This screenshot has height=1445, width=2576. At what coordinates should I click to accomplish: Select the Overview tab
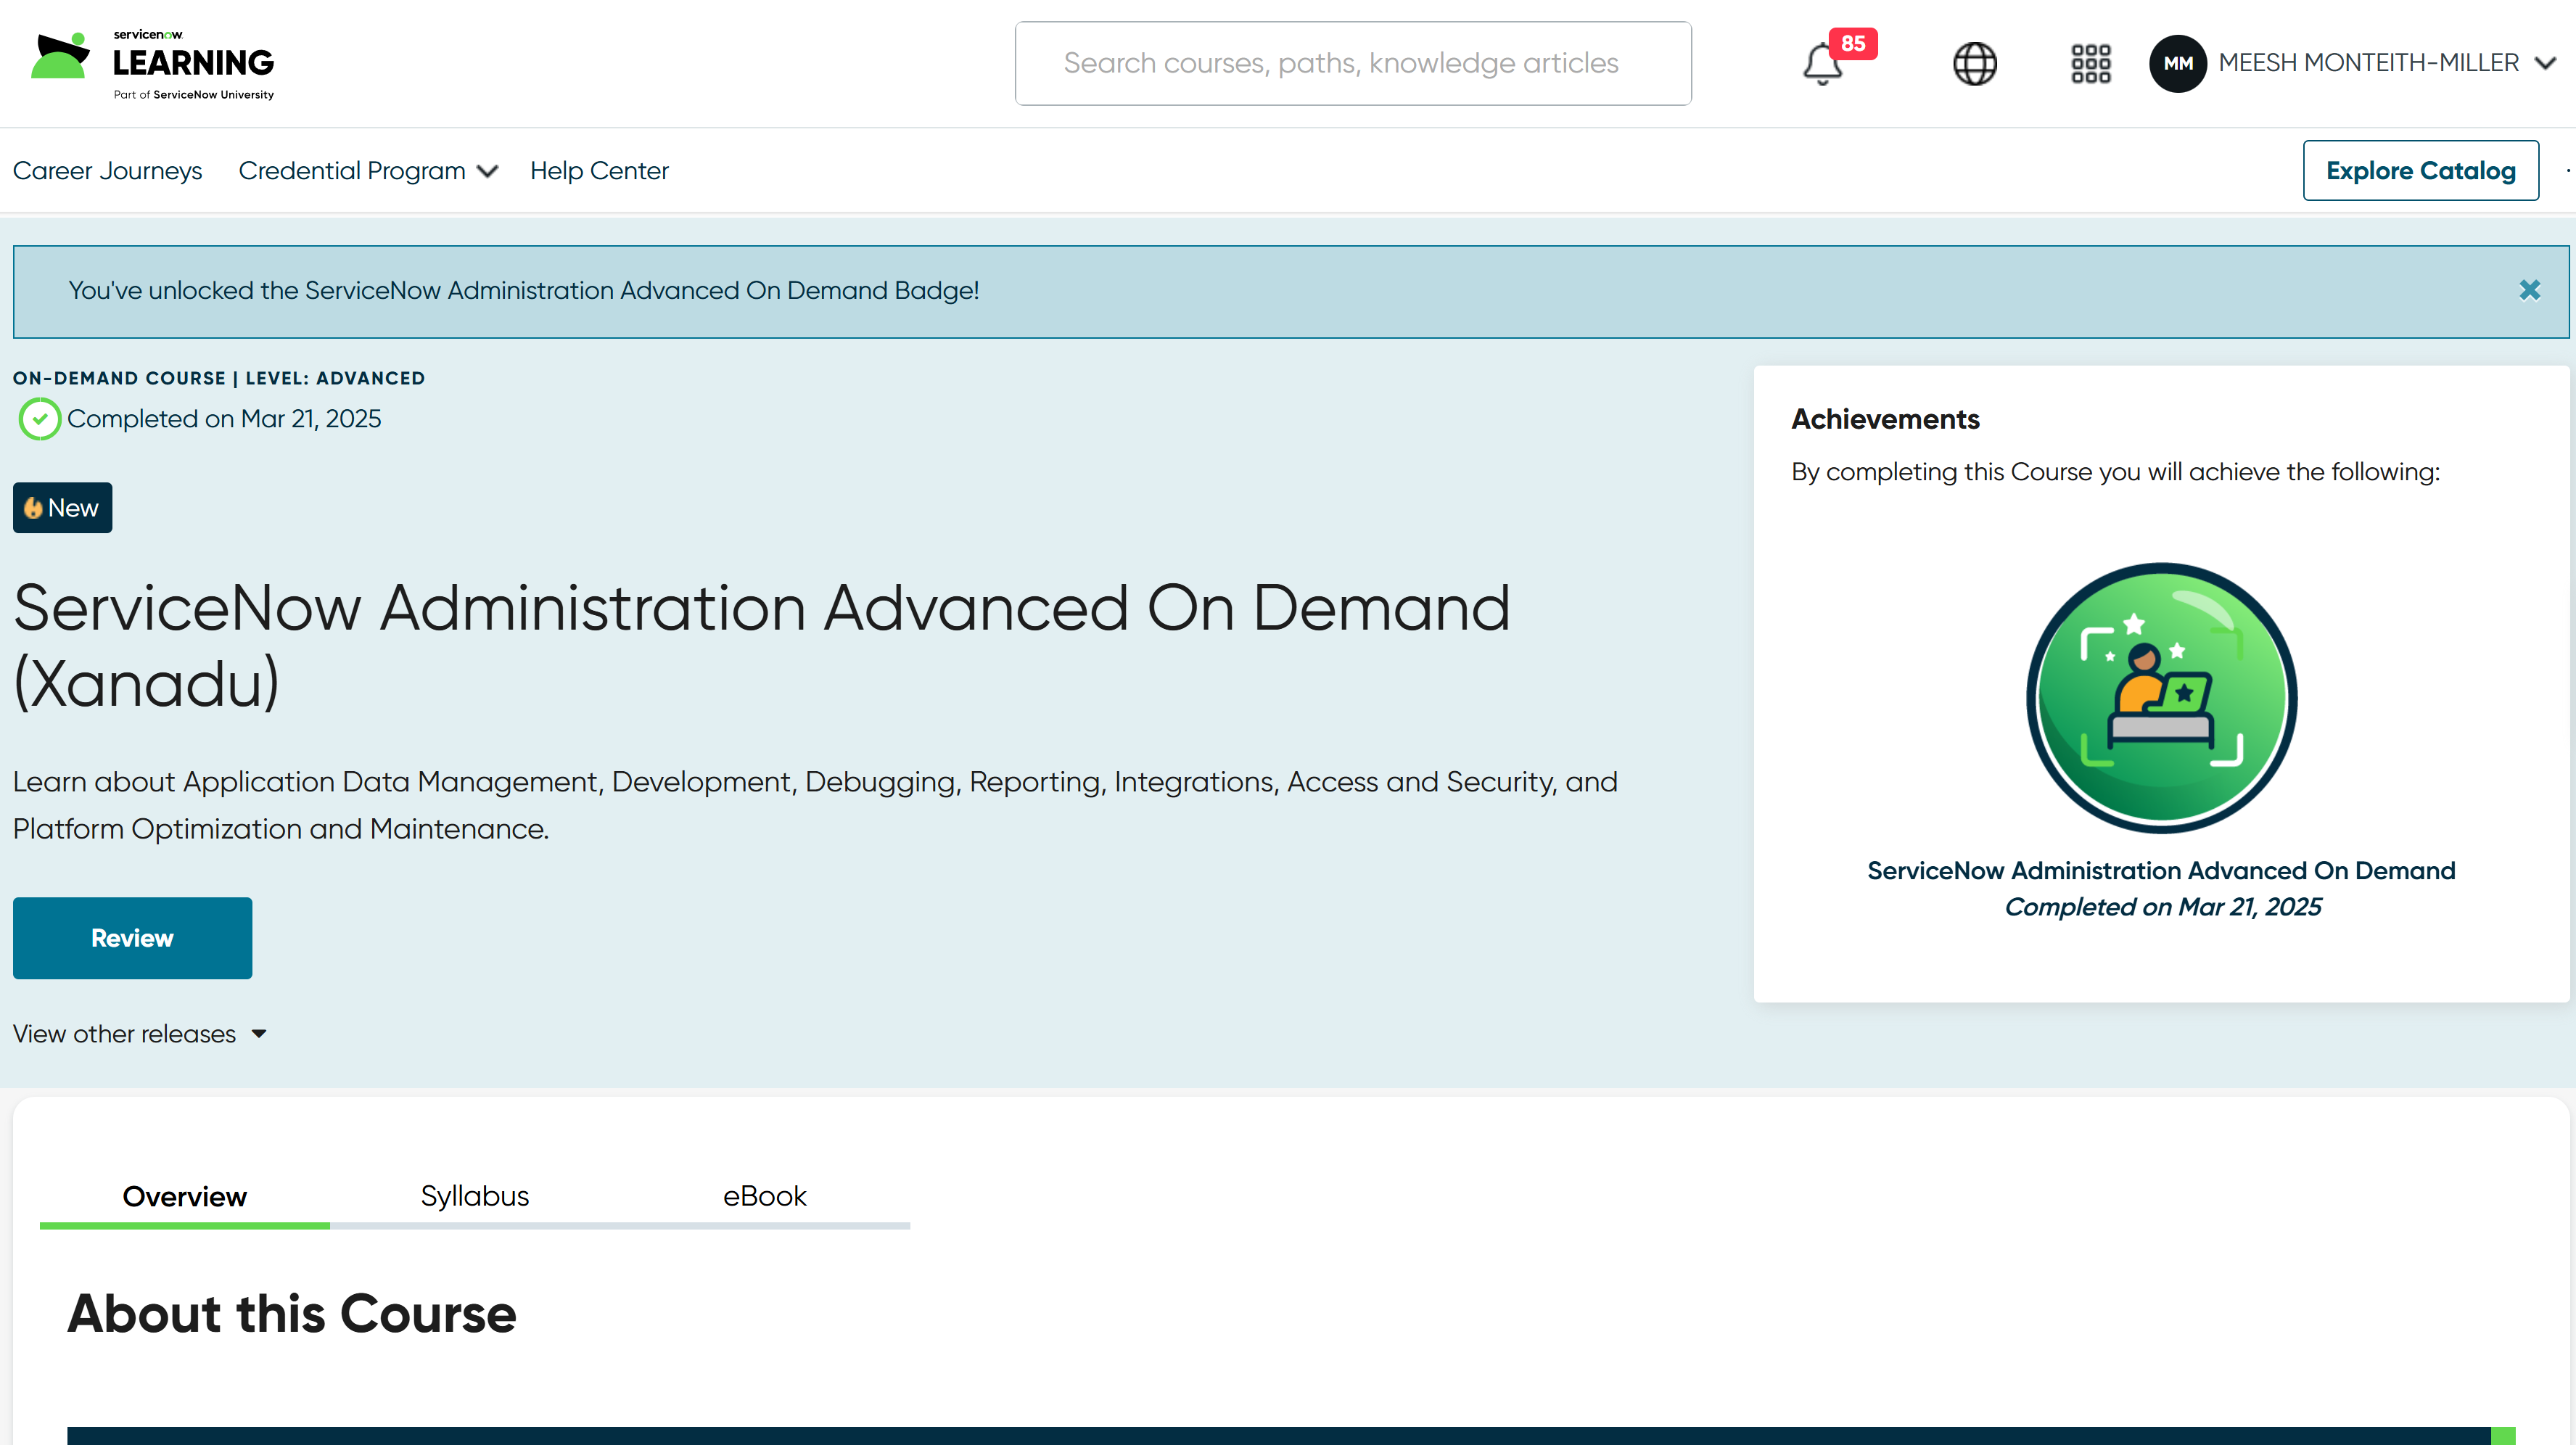pos(184,1196)
